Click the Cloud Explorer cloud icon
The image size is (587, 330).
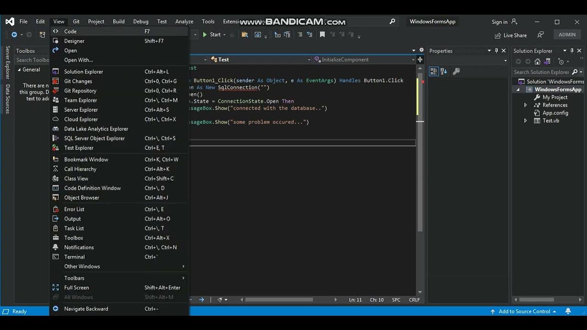click(55, 119)
